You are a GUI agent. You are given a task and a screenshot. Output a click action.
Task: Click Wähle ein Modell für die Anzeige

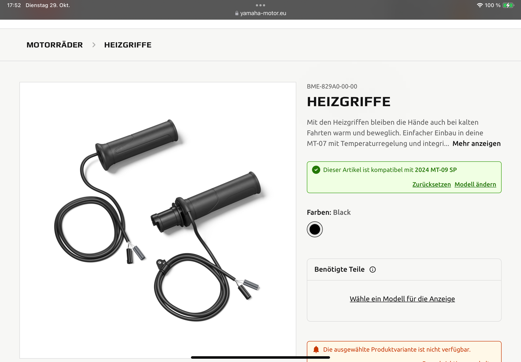point(402,299)
